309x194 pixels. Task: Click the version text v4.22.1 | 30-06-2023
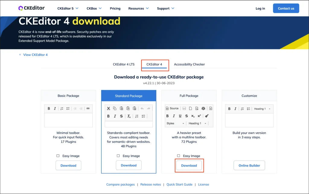(x=159, y=83)
